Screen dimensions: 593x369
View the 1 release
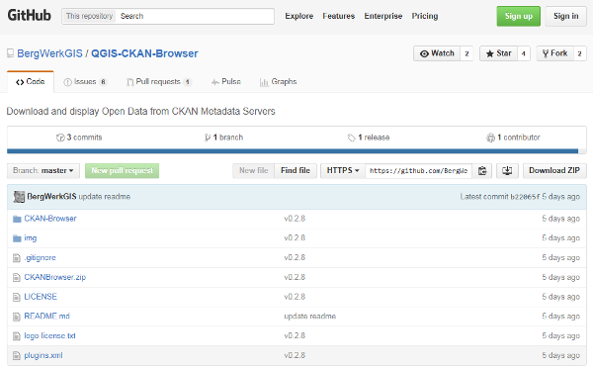click(x=369, y=138)
